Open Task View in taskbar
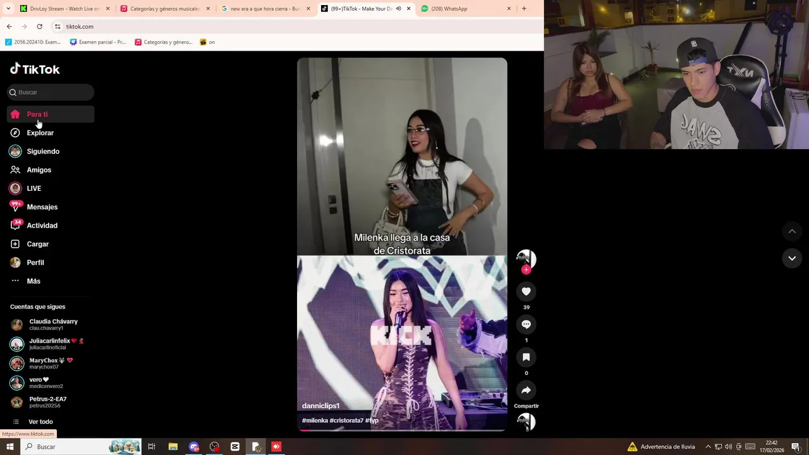809x455 pixels. [152, 447]
